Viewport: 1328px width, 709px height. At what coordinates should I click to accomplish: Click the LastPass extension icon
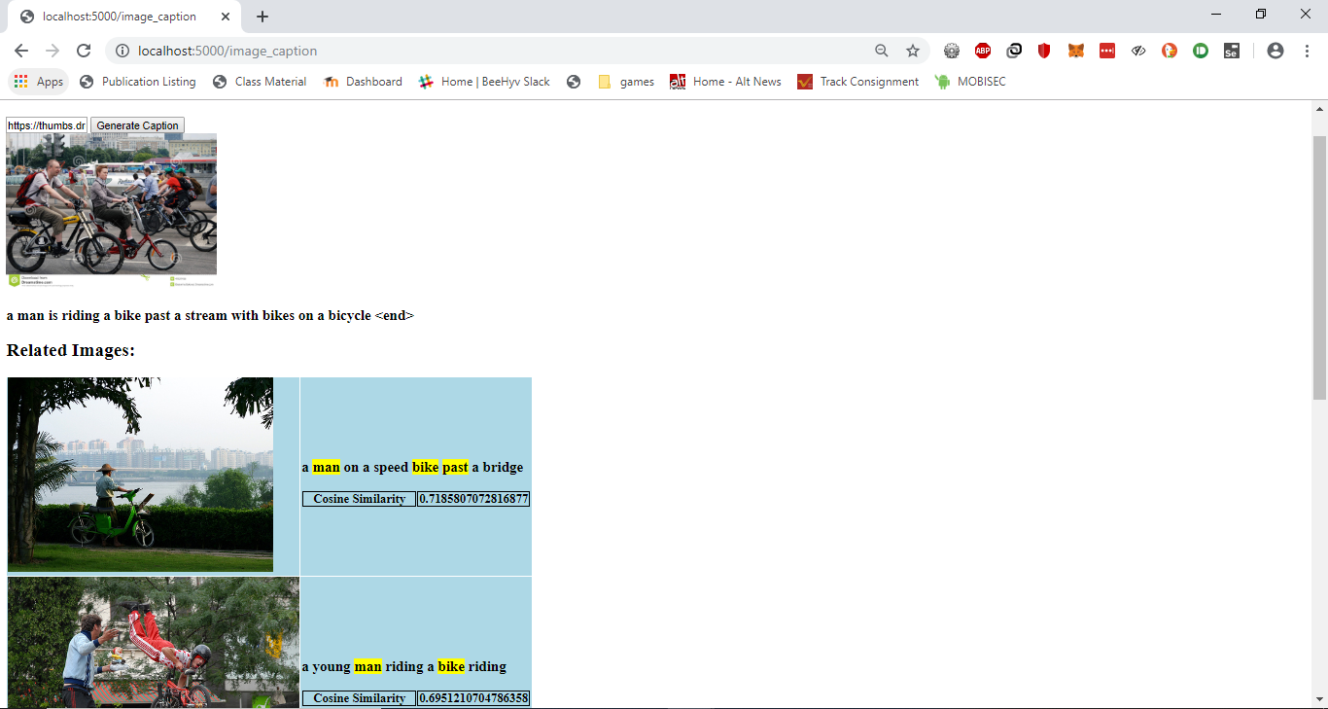pyautogui.click(x=1107, y=51)
